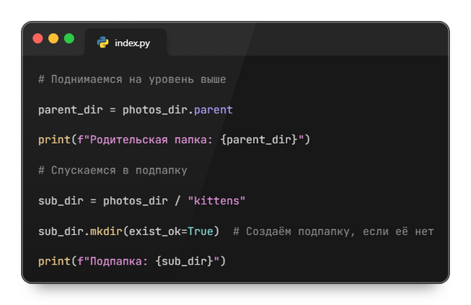Click the comment "# Поднимаемся на уровень выше"
Viewport: 471px width, 305px height.
pos(132,80)
